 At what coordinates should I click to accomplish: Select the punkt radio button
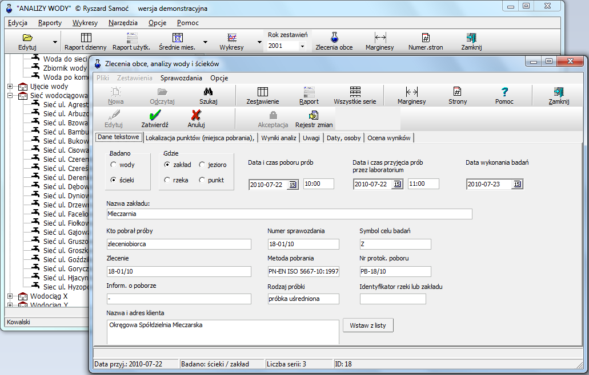pyautogui.click(x=202, y=180)
